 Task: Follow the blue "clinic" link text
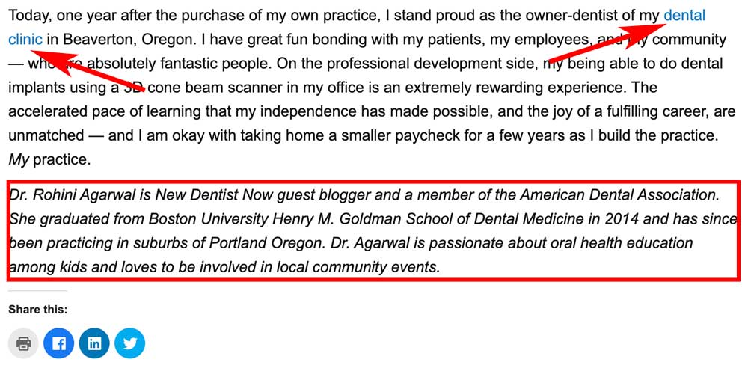coord(25,39)
